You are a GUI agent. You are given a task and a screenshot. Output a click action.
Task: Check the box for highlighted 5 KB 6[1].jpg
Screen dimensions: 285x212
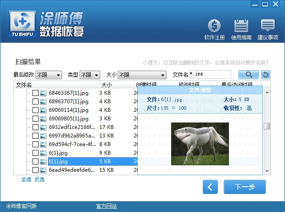[x=36, y=161]
